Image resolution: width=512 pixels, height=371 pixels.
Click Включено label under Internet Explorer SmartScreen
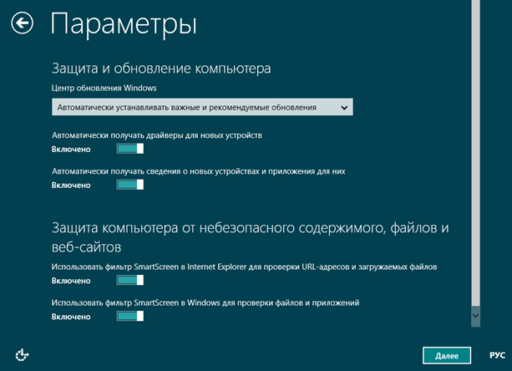coord(71,281)
